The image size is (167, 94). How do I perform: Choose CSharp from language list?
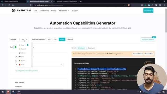23,53
